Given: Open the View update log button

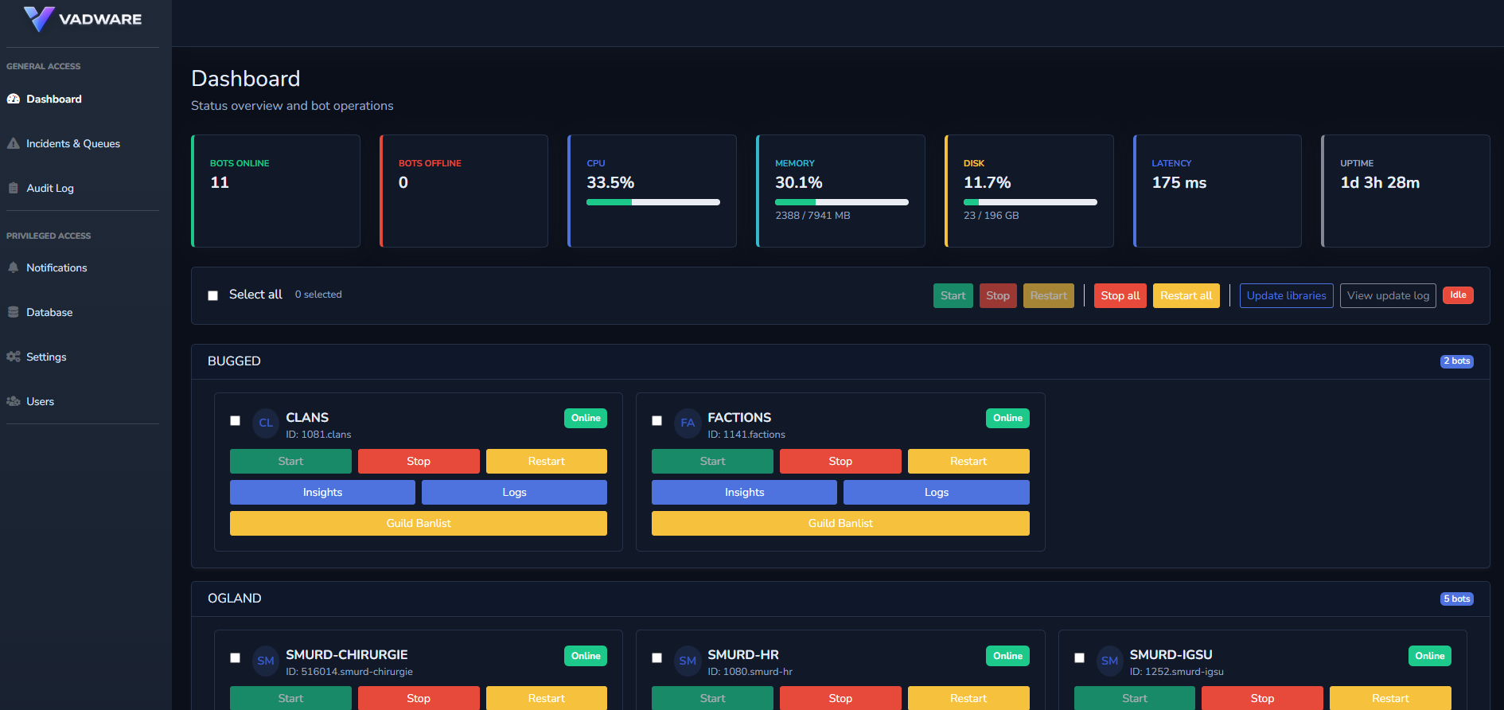Looking at the screenshot, I should [x=1389, y=295].
